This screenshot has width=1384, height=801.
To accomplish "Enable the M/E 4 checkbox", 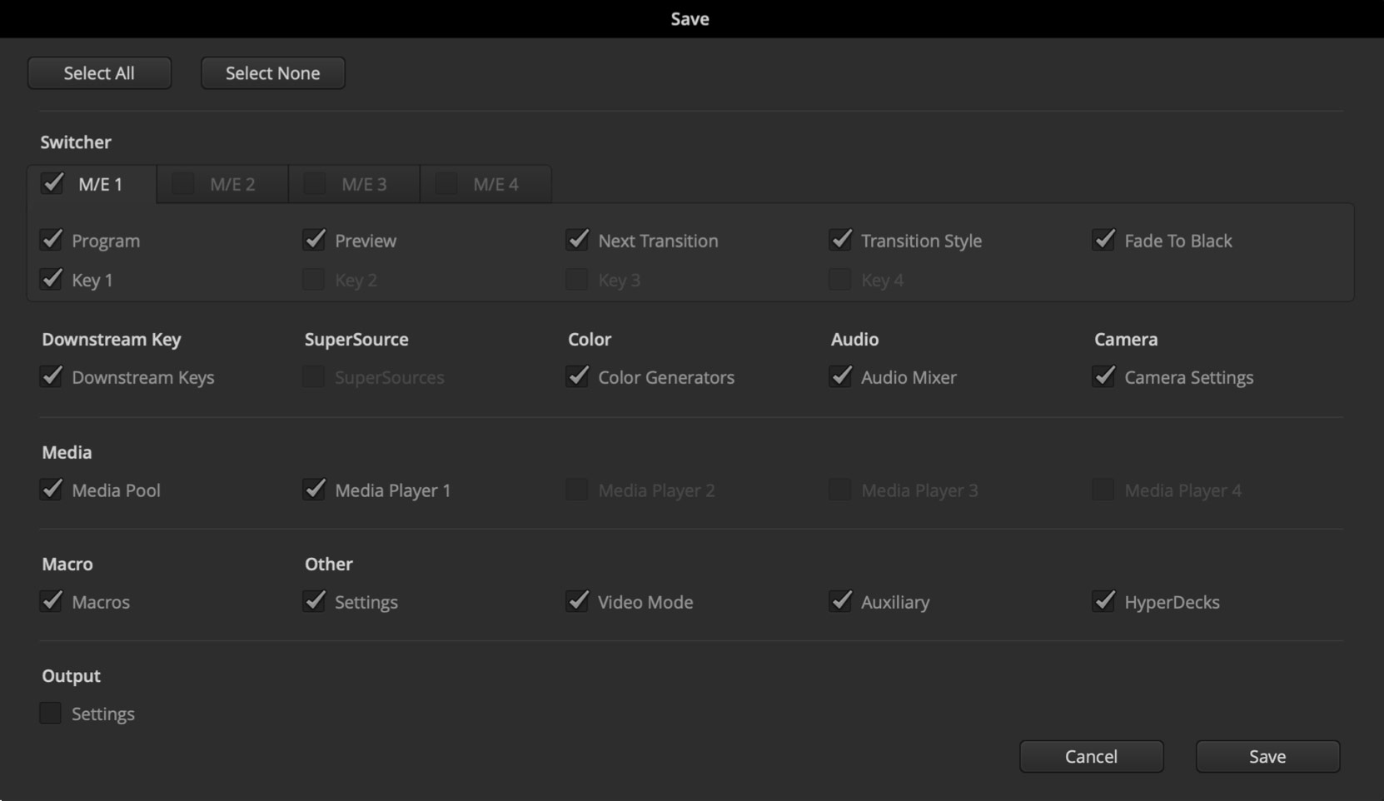I will click(446, 183).
